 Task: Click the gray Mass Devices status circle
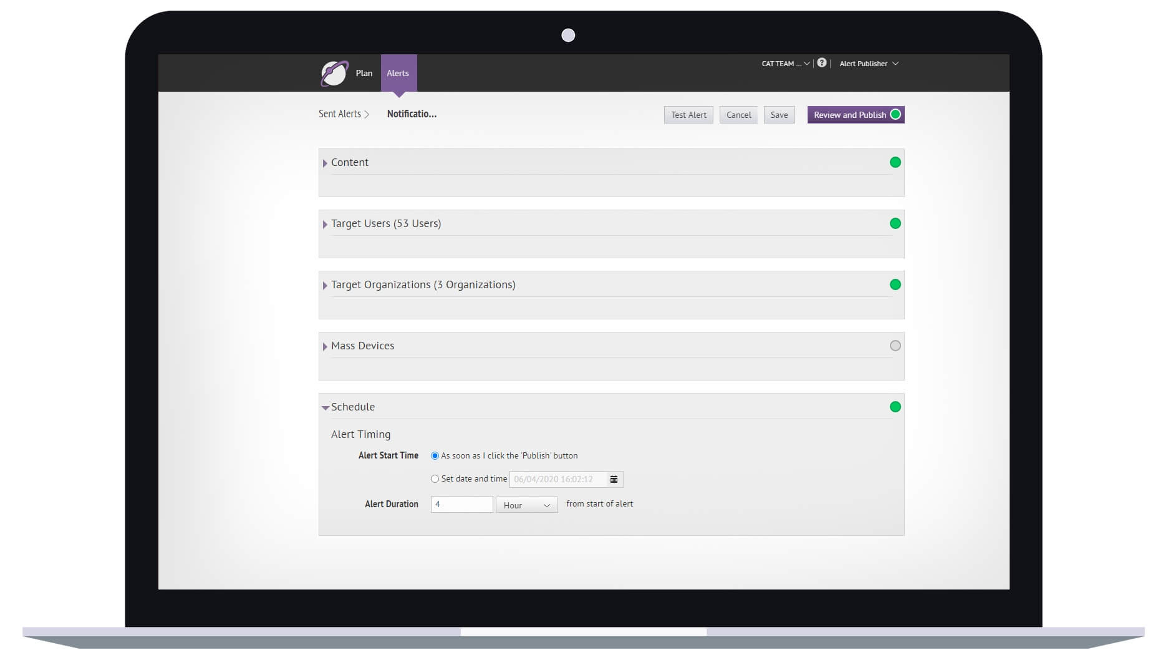895,346
